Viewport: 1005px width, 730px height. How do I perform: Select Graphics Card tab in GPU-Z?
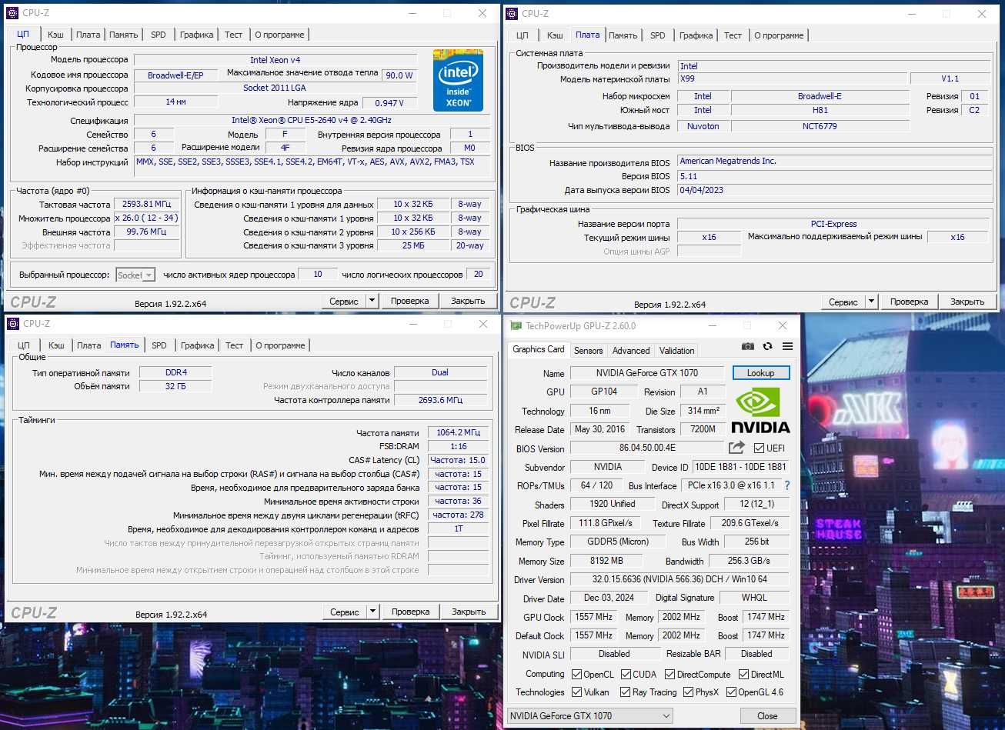coord(539,349)
